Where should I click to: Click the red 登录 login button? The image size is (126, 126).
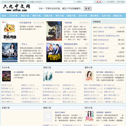(99, 2)
